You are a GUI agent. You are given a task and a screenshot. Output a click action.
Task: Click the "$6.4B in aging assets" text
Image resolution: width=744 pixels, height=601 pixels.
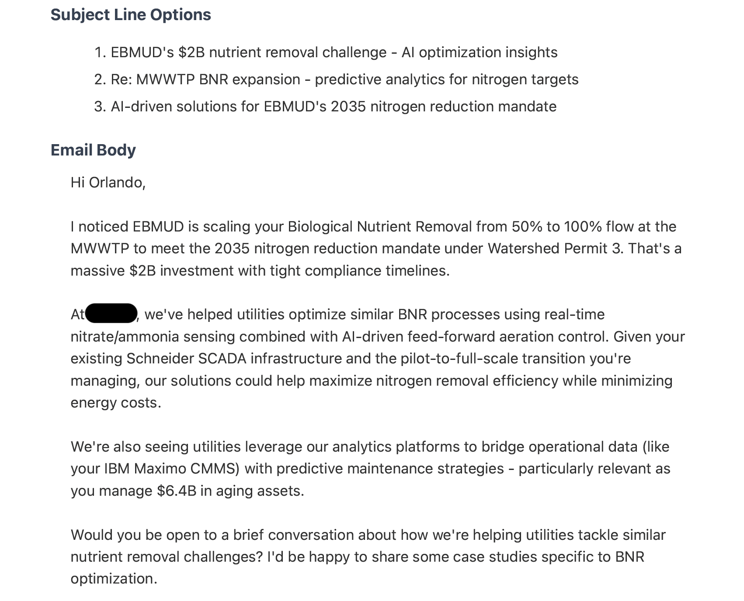coord(230,491)
